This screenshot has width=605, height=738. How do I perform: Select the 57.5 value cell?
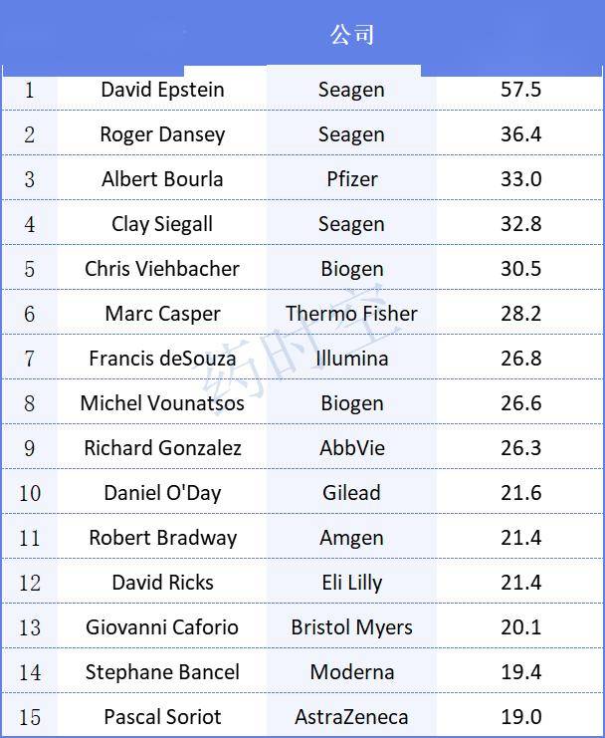tap(520, 90)
